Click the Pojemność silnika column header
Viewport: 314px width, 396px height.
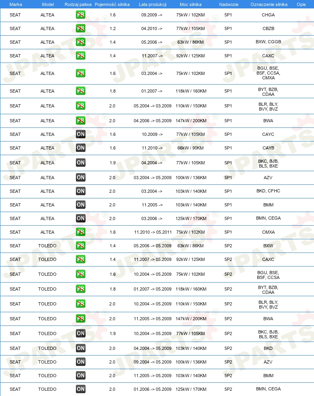pos(112,4)
